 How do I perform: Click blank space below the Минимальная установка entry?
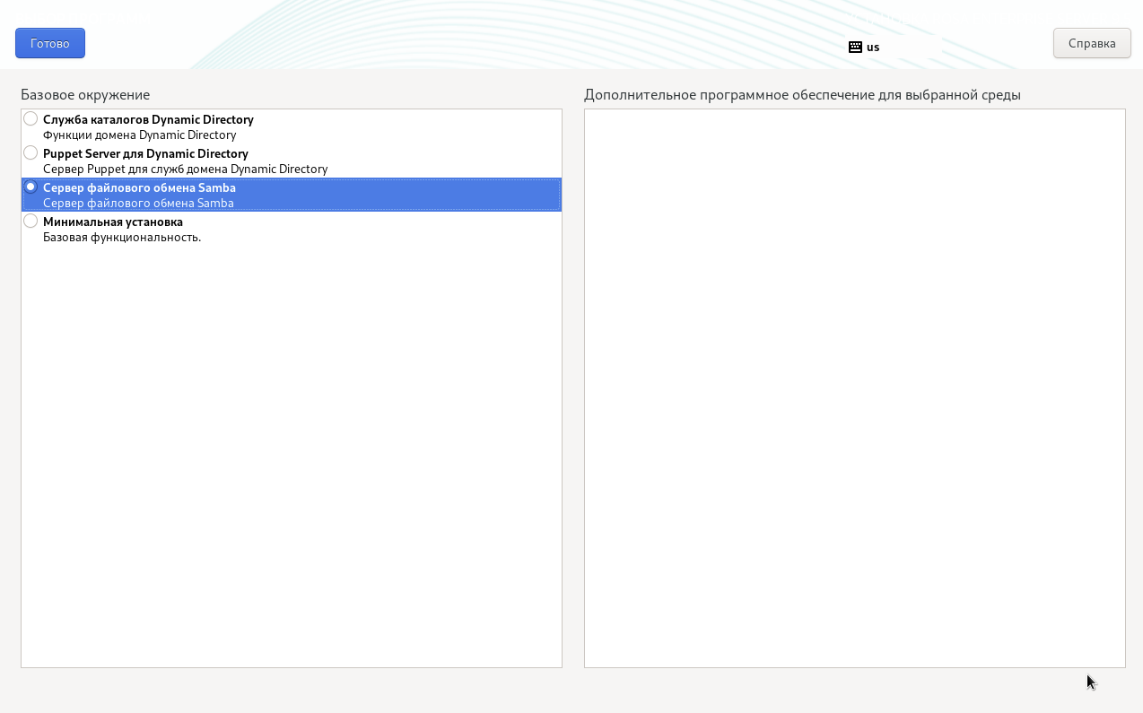pyautogui.click(x=291, y=448)
